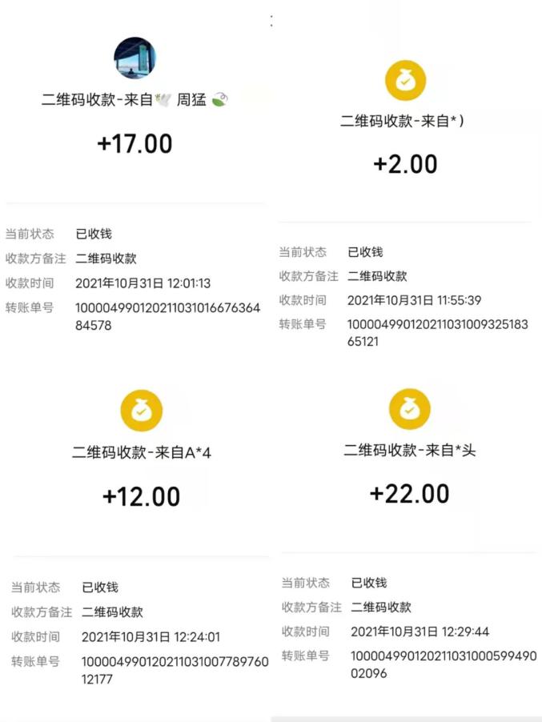Click the transfer number ending in 02096
The image size is (542, 722).
pyautogui.click(x=443, y=665)
